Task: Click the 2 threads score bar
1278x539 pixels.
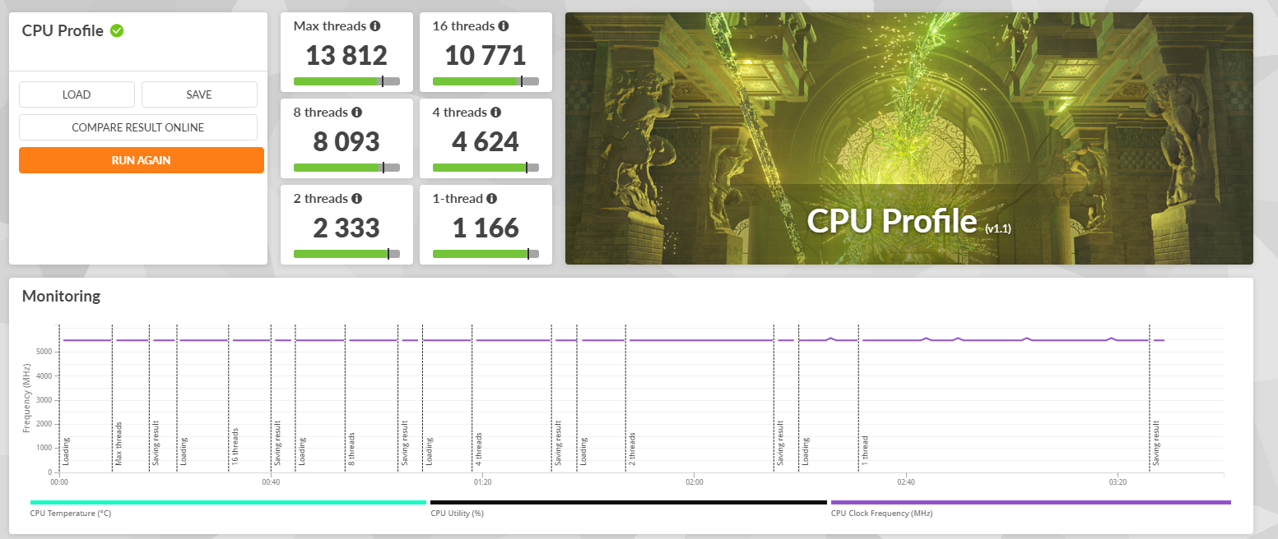Action: click(x=346, y=254)
